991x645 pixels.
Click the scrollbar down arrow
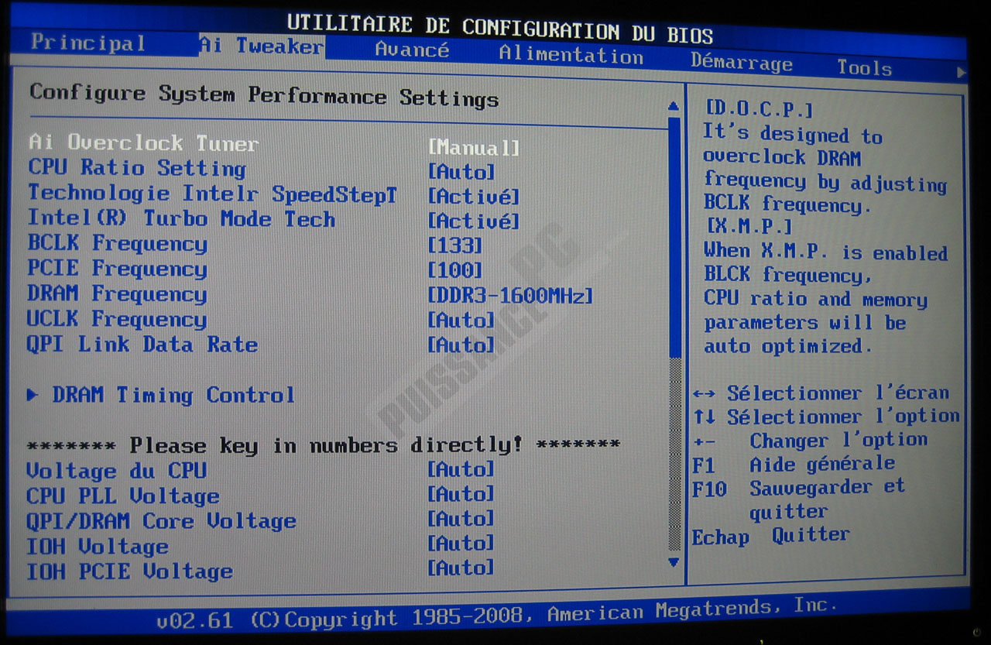(673, 563)
